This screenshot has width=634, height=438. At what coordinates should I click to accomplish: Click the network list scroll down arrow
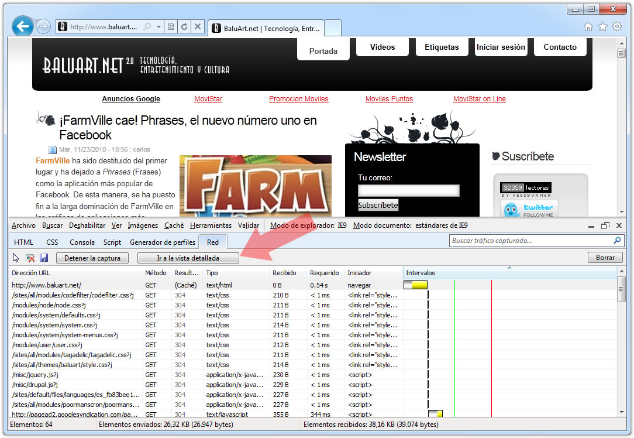click(622, 412)
